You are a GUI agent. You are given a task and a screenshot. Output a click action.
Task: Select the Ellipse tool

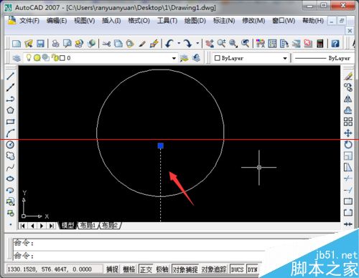pyautogui.click(x=10, y=178)
